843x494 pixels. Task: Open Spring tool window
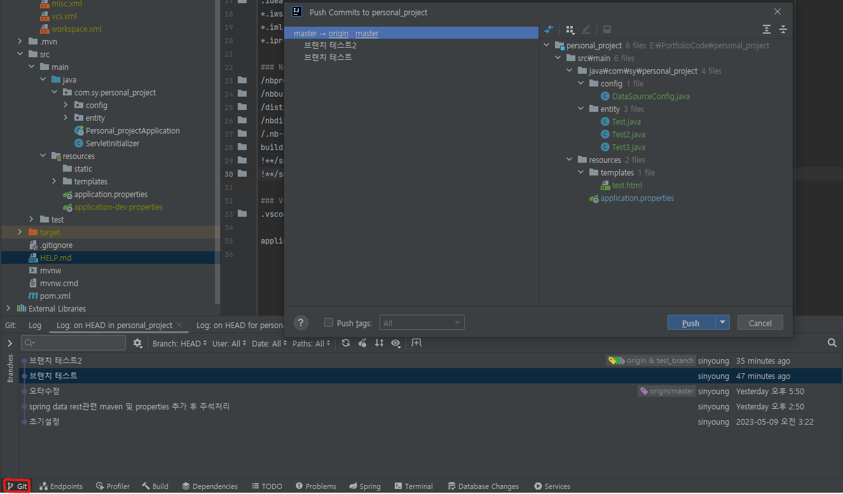point(365,486)
